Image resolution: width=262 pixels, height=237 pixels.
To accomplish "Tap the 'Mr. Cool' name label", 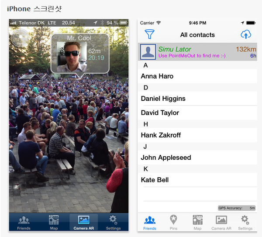I will 79,38.
